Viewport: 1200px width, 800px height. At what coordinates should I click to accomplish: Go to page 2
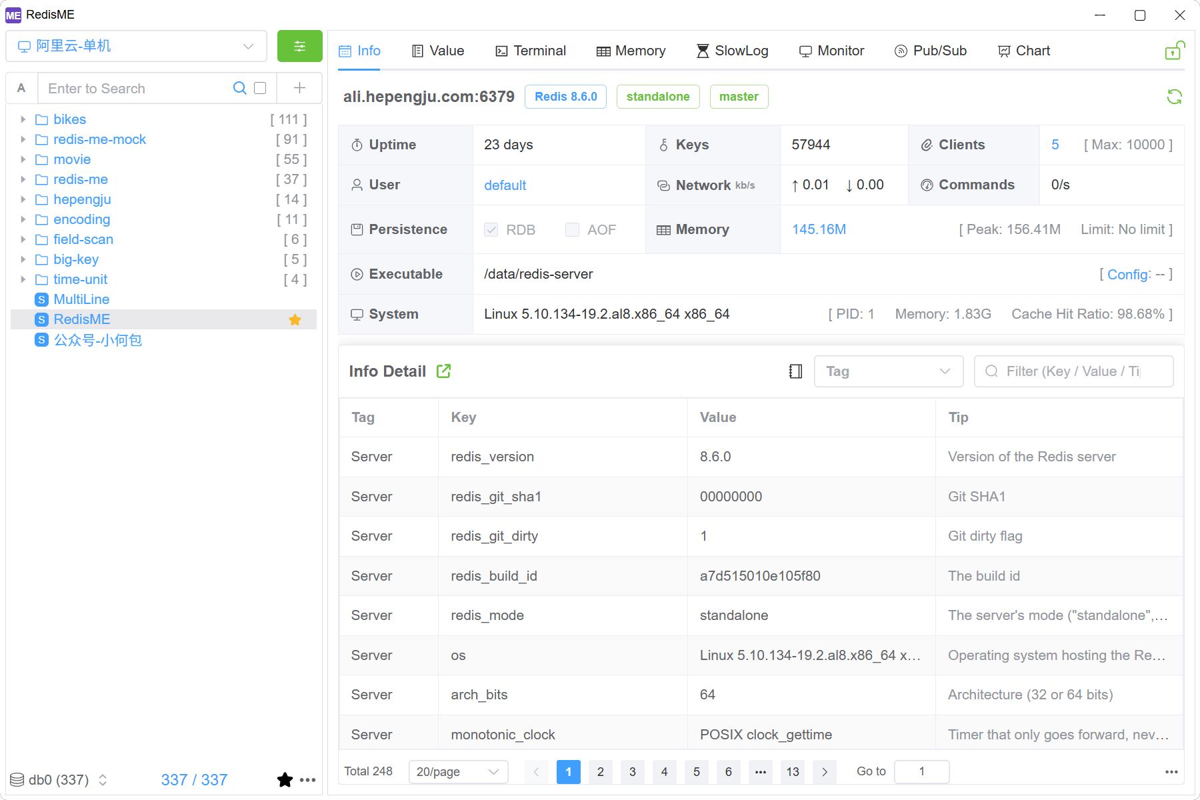pos(601,772)
